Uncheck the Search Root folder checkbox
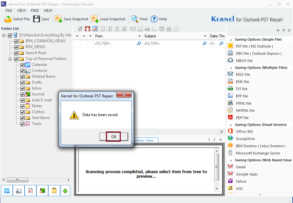This screenshot has width=293, height=203. tap(16, 53)
